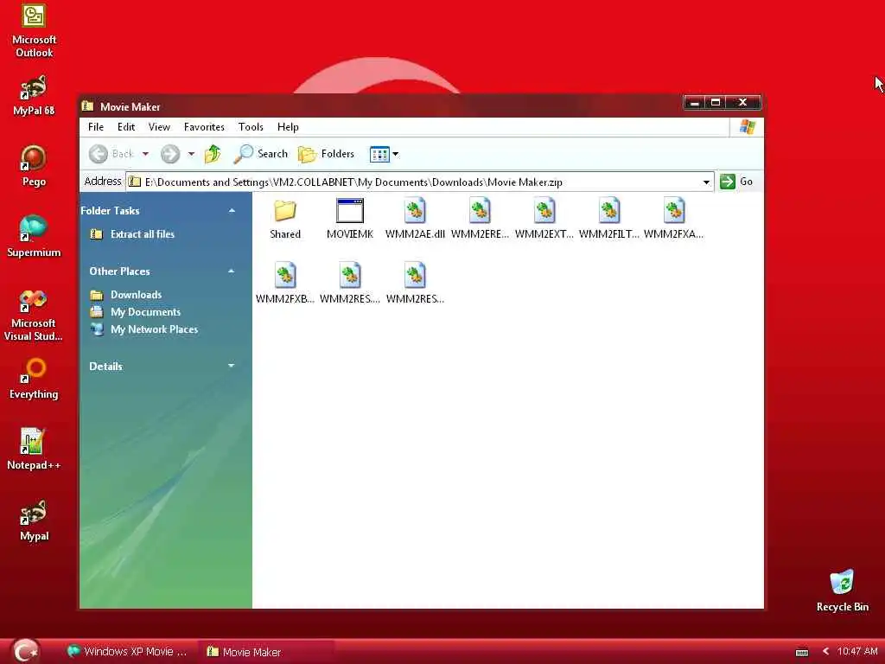This screenshot has height=664, width=885.
Task: Expand the Address bar dropdown
Action: pos(706,182)
